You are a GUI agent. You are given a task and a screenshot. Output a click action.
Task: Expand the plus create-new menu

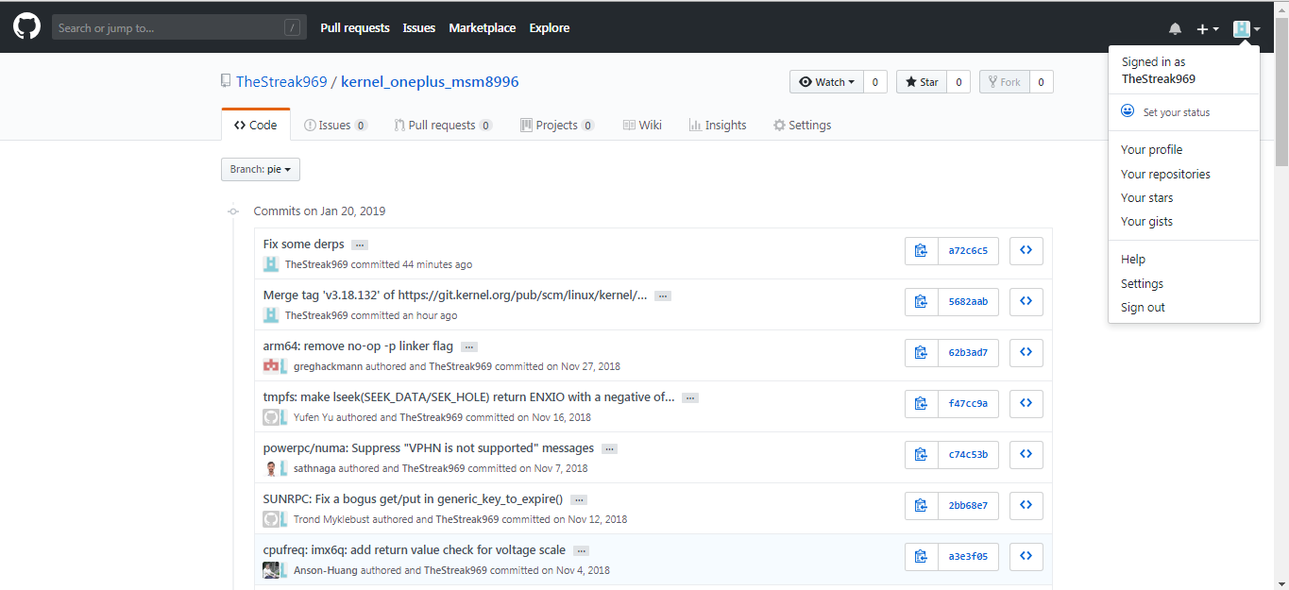pos(1208,29)
